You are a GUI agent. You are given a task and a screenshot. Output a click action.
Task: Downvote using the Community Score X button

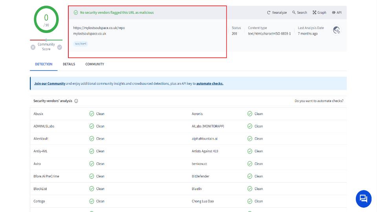(x=33, y=47)
